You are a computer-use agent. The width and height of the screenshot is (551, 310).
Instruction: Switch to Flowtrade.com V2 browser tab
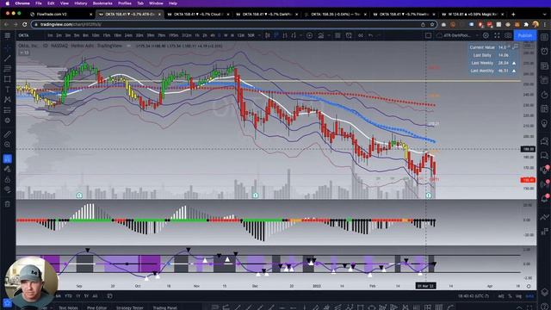pos(59,15)
